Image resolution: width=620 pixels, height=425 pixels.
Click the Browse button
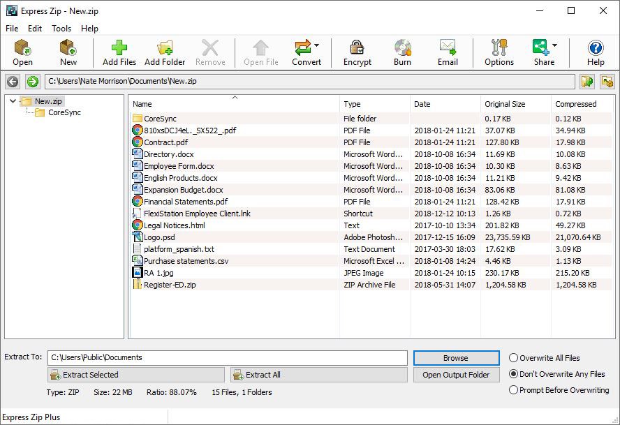point(457,358)
